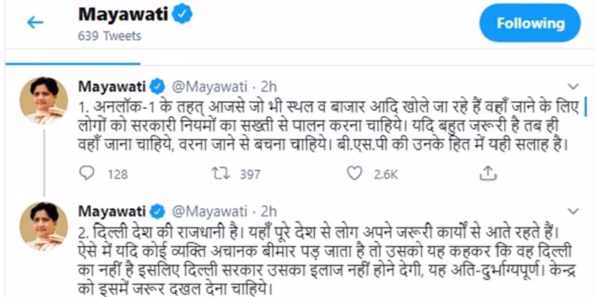Click the verified badge beside the header name
The height and width of the screenshot is (297, 595).
point(183,15)
